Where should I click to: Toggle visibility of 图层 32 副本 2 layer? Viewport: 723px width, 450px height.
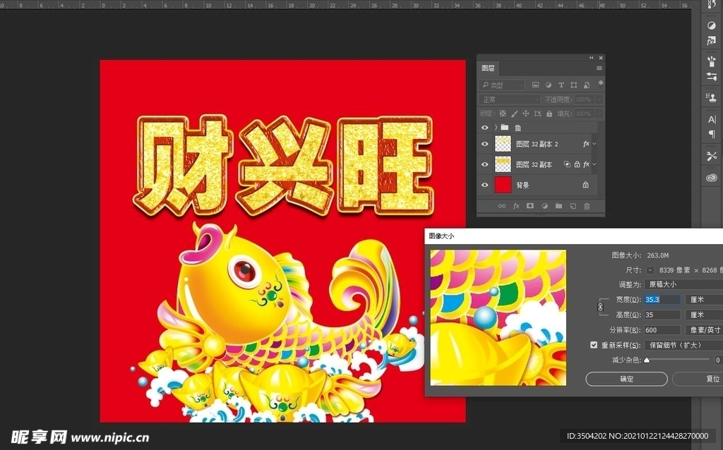coord(484,144)
